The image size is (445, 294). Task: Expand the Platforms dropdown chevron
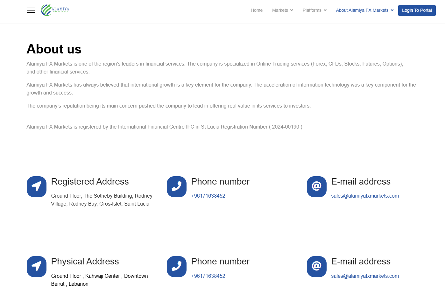pyautogui.click(x=325, y=10)
